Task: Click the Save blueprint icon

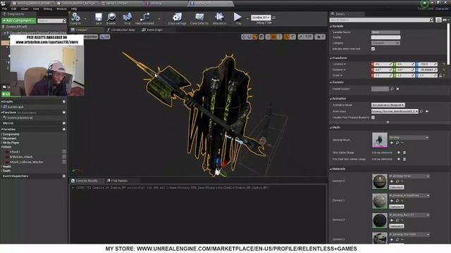Action: click(99, 19)
